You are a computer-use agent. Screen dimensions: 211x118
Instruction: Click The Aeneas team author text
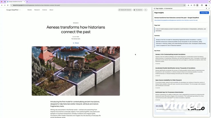click(x=76, y=39)
